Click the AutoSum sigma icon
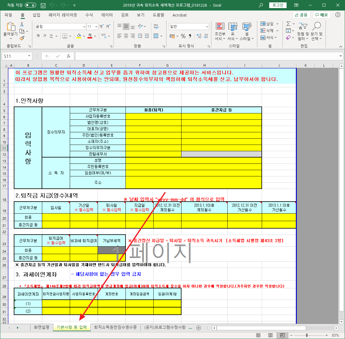Screen dimensions: 345x339 pyautogui.click(x=288, y=24)
